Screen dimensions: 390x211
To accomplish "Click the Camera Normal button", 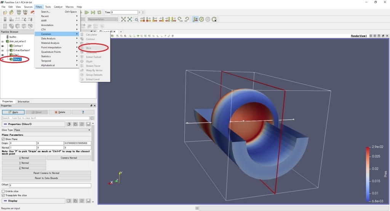I will point(69,158).
